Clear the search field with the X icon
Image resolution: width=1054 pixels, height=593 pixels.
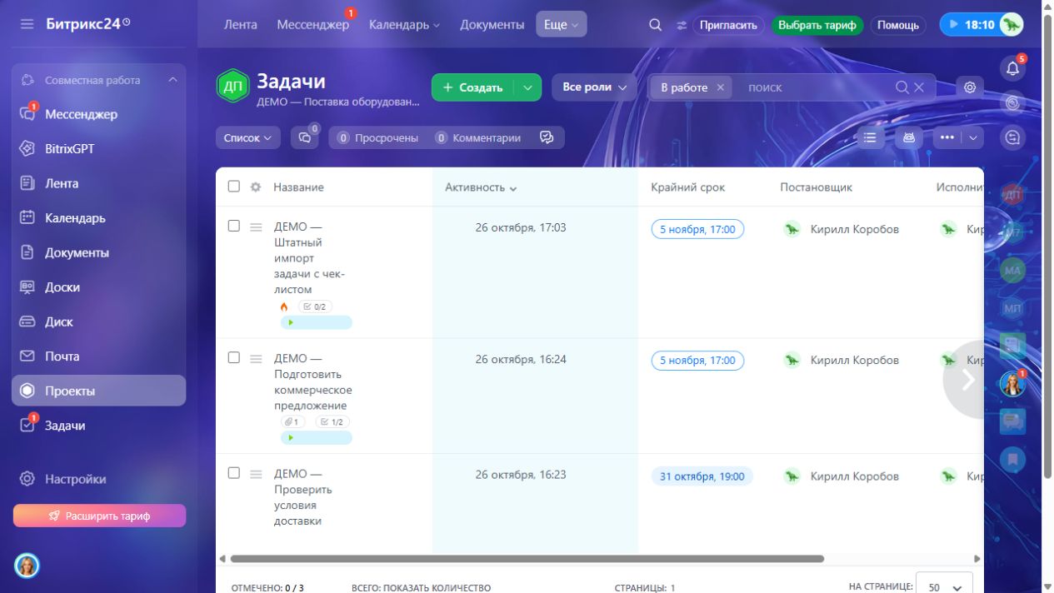[919, 87]
